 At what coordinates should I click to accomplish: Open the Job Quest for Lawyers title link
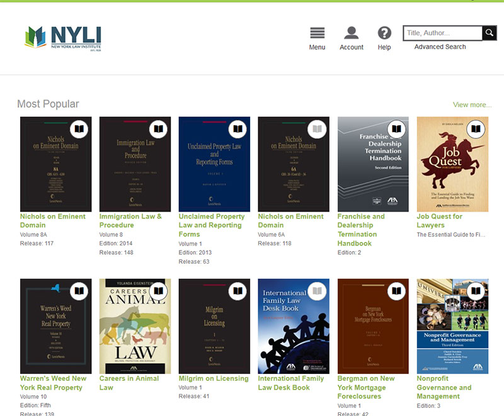(x=439, y=221)
